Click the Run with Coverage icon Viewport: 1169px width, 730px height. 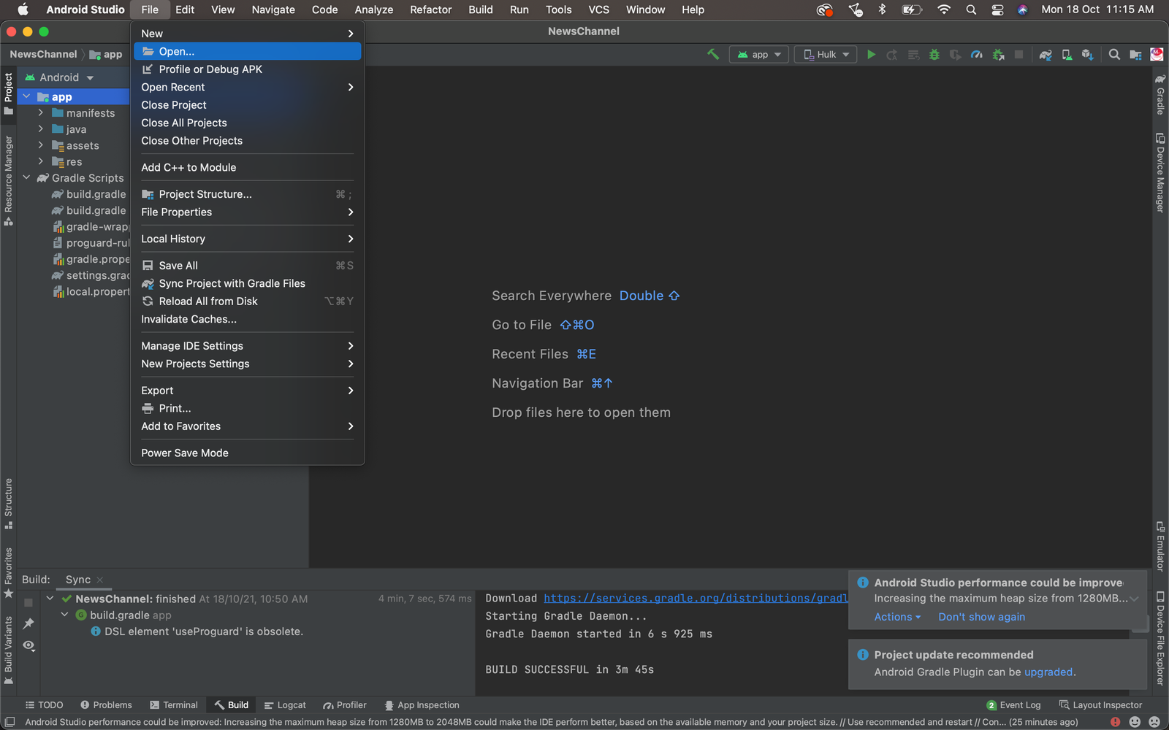click(x=955, y=55)
